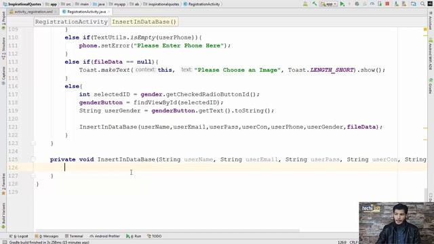Image resolution: width=434 pixels, height=244 pixels.
Task: Close the RegistrationActivity.java tab
Action: click(x=109, y=12)
